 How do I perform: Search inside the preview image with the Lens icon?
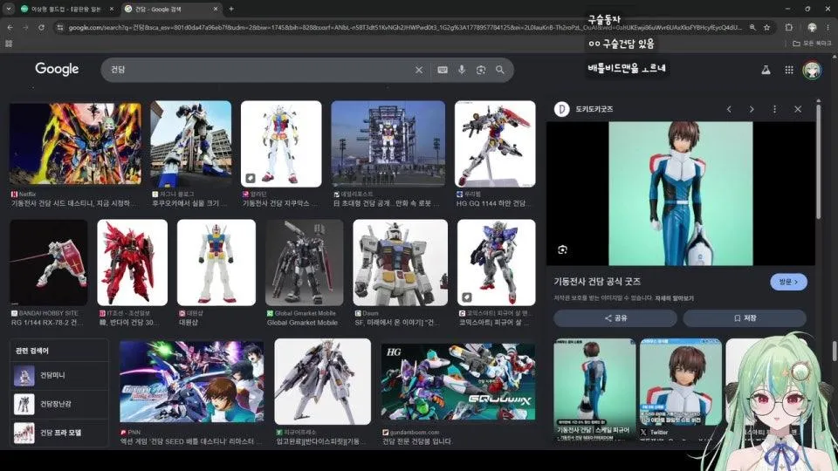tap(562, 249)
